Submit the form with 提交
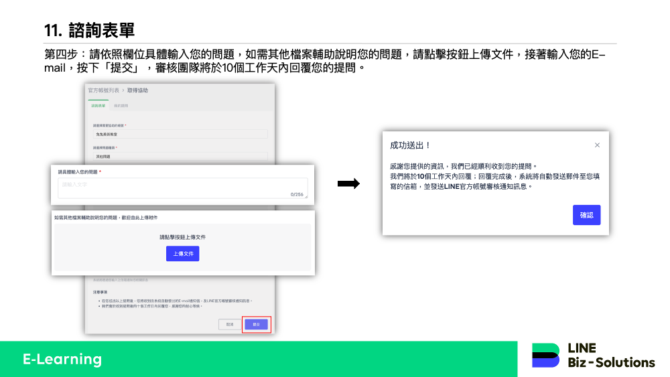This screenshot has height=377, width=670. 256,324
